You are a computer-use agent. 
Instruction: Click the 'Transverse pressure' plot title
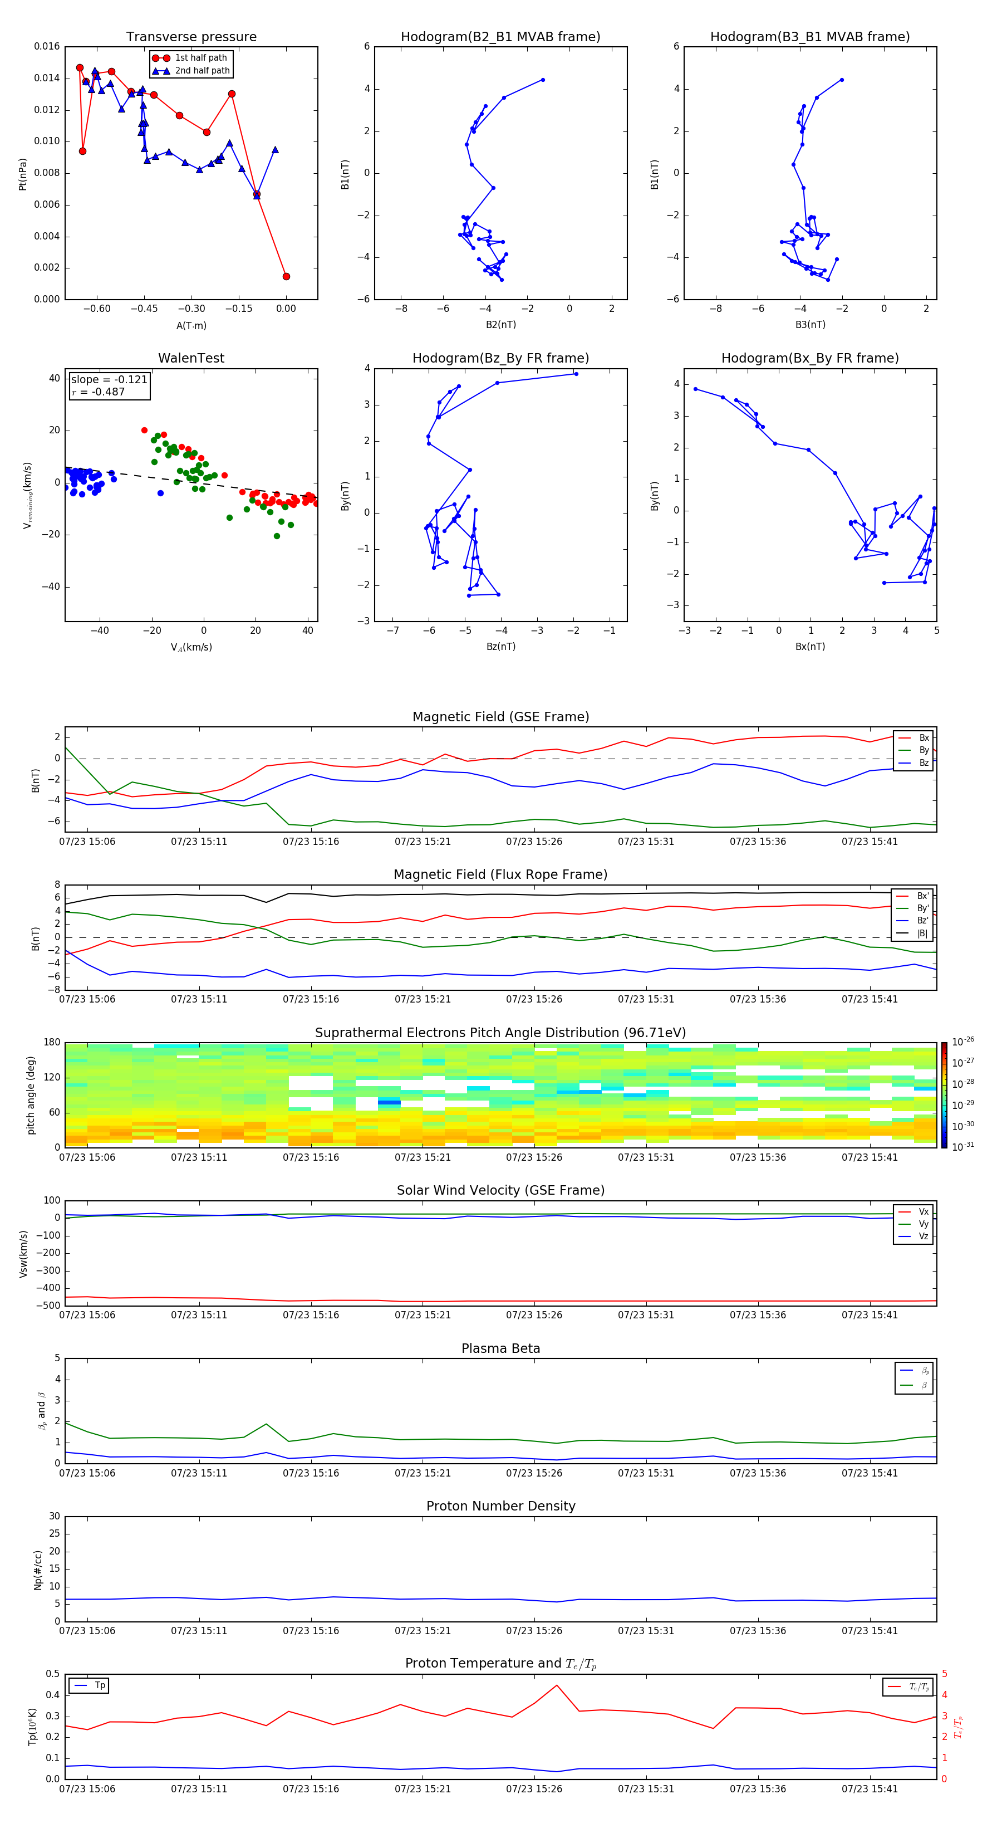point(191,37)
